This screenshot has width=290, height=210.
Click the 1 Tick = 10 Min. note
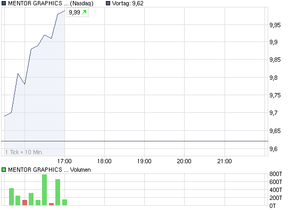(x=24, y=152)
